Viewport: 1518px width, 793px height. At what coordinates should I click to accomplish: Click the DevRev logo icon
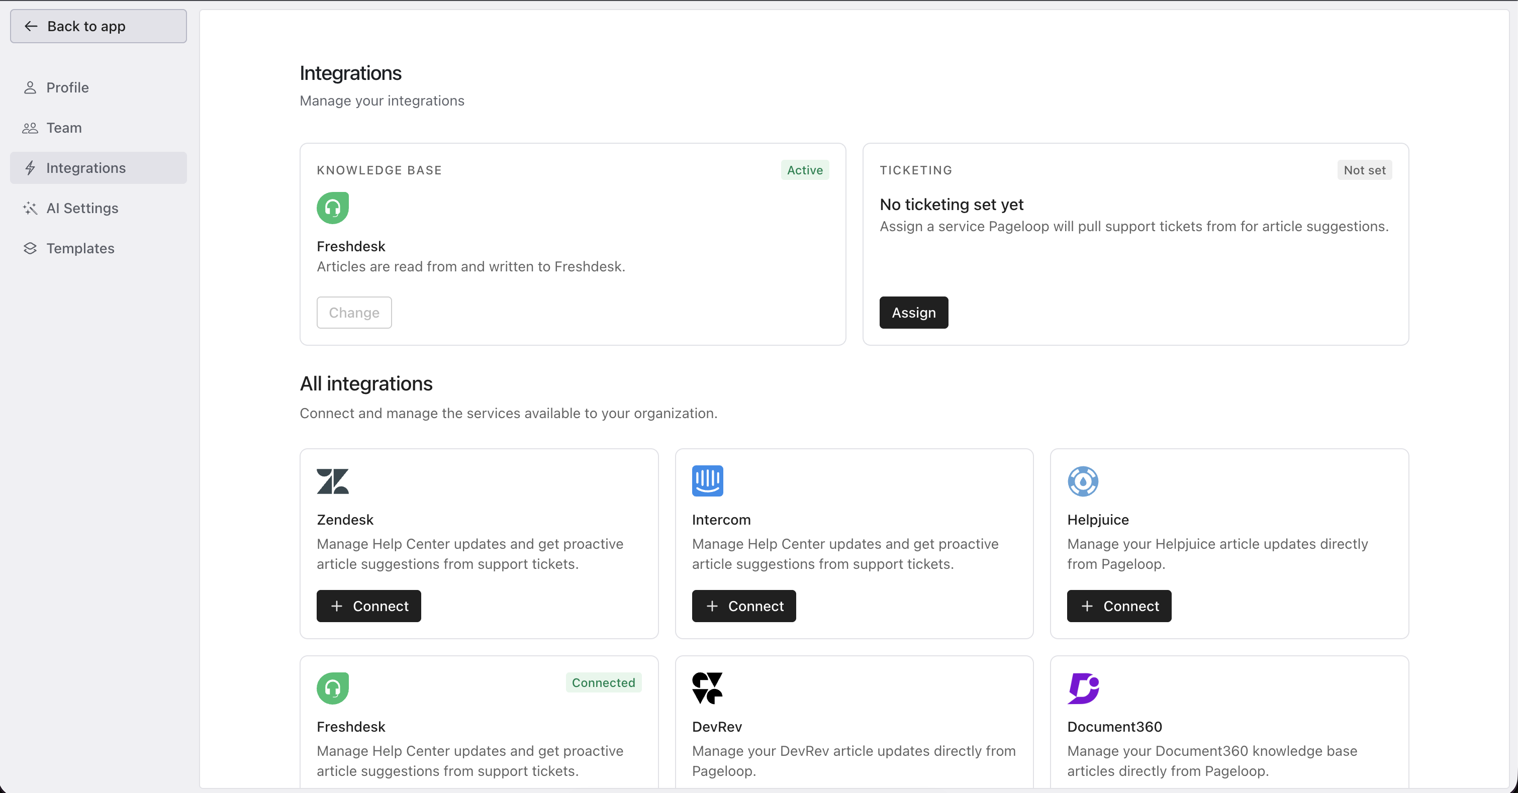click(707, 687)
